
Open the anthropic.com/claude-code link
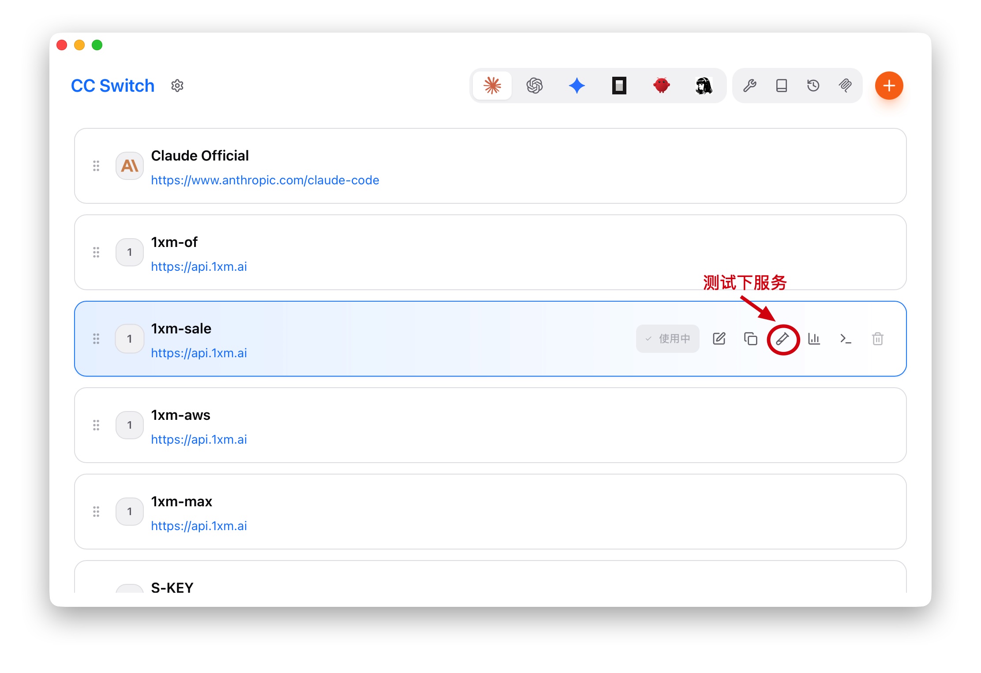[x=265, y=180]
